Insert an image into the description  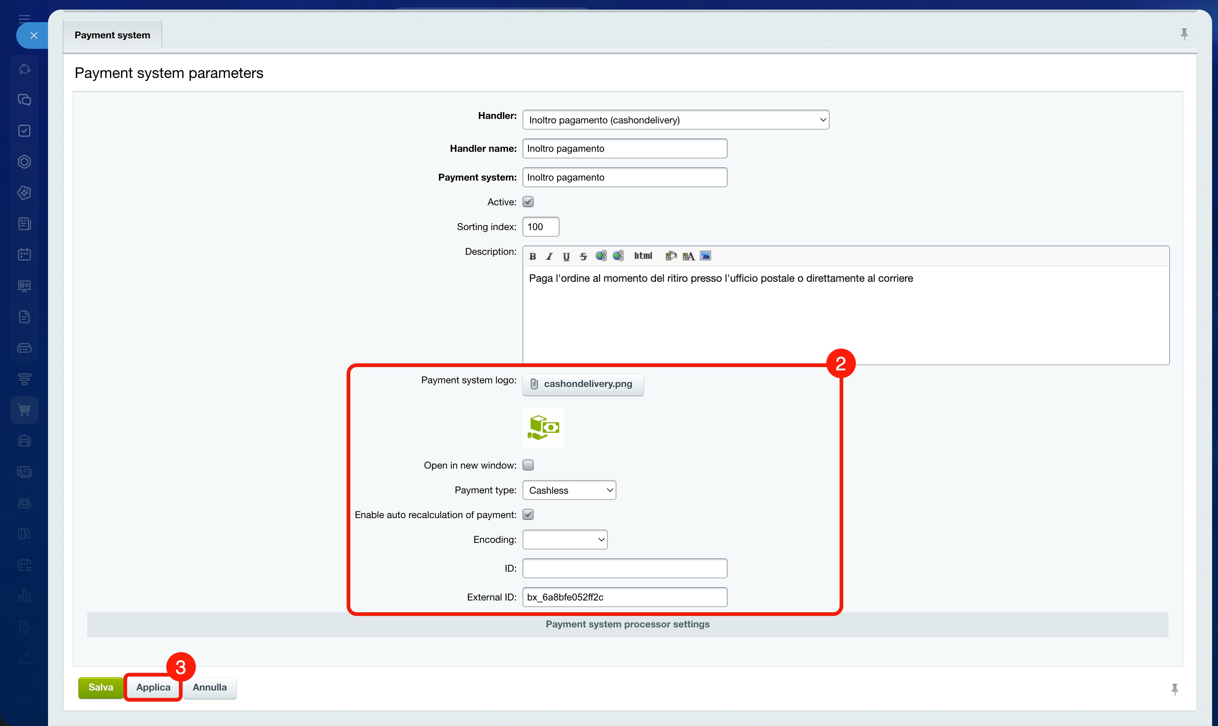point(705,256)
